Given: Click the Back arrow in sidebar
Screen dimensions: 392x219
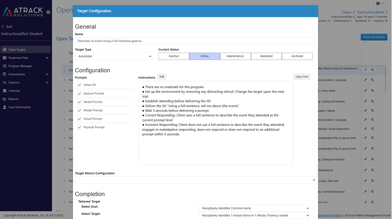Looking at the screenshot, I should tap(3, 26).
